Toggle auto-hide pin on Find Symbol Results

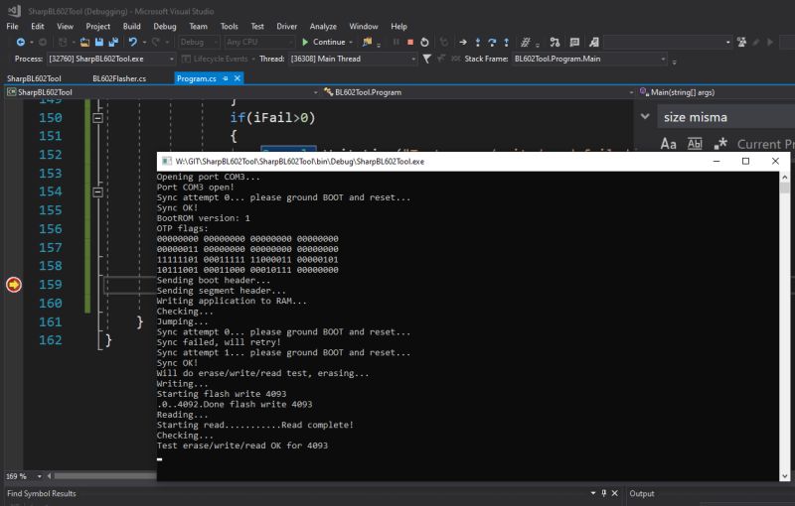604,493
